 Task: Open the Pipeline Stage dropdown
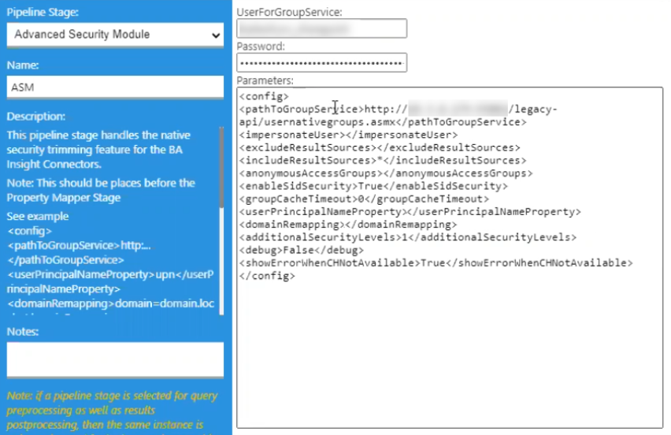[115, 35]
